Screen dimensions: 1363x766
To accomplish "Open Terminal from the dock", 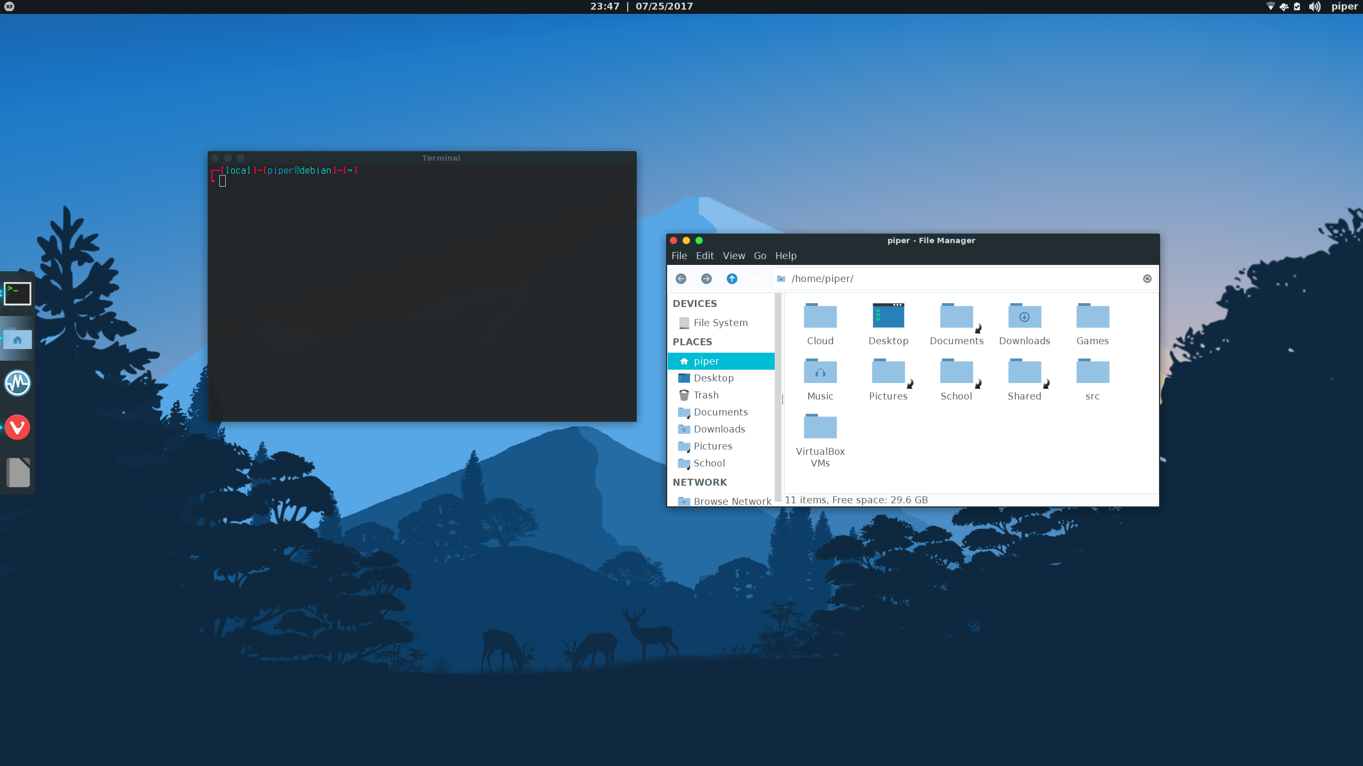I will [x=18, y=294].
